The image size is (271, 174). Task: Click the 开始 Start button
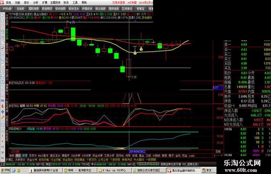5,170
